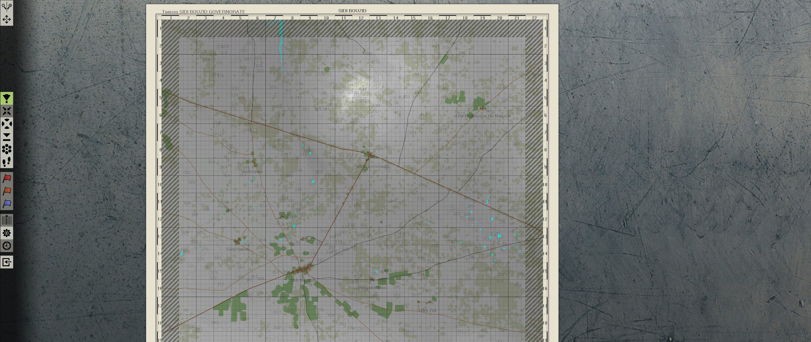Select the dividers measurement tool
Screen dimensions: 811x342
6,6
